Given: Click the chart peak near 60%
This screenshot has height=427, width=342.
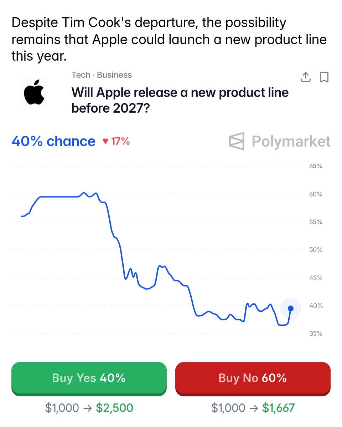Looking at the screenshot, I should coord(84,193).
